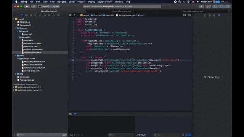This screenshot has width=244, height=137.
Task: Click RanmojiKit in the jump bar
Action: coord(108,15)
